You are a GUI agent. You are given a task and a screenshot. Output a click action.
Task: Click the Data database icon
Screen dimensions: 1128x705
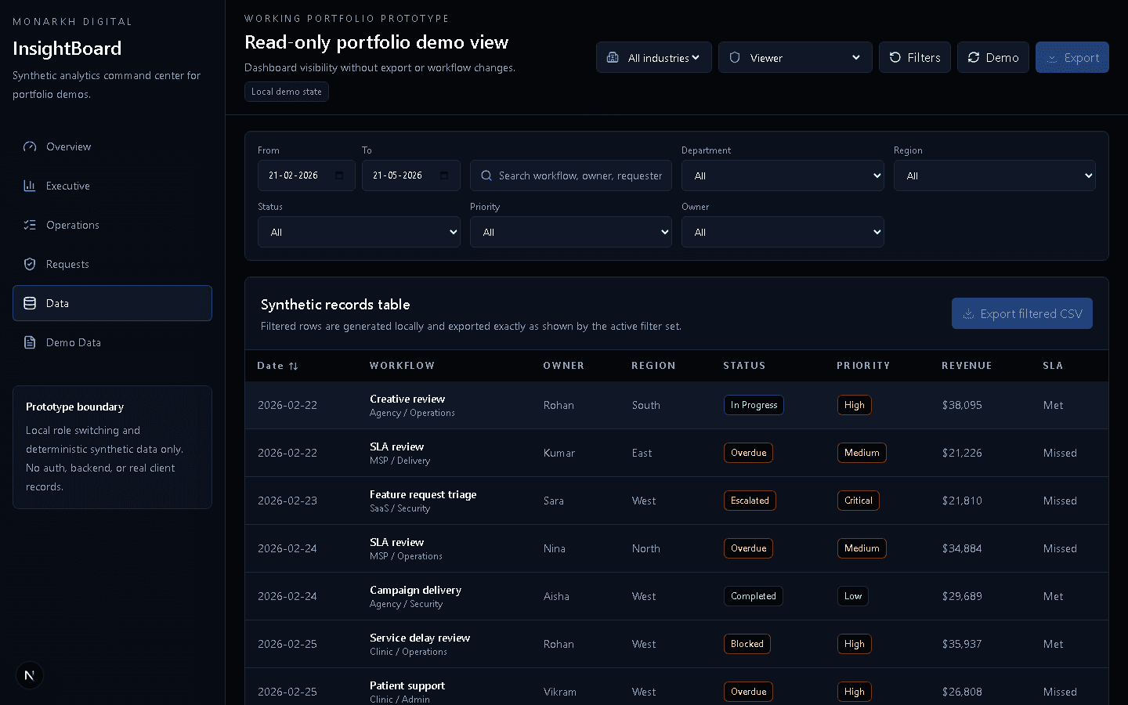coord(30,303)
